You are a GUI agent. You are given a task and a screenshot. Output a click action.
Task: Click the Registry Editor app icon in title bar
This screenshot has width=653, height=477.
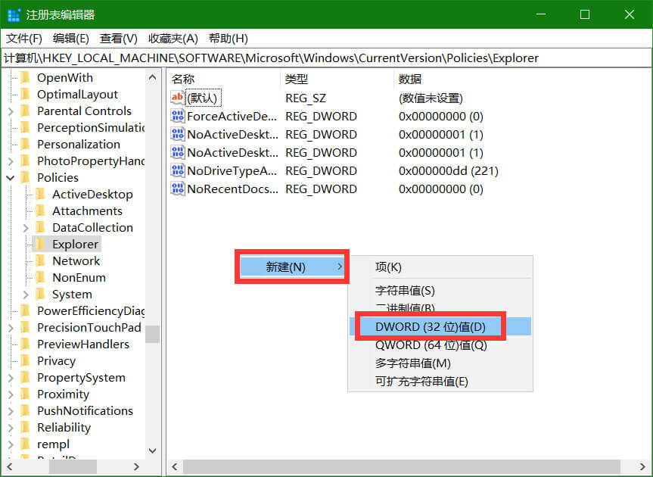click(14, 15)
